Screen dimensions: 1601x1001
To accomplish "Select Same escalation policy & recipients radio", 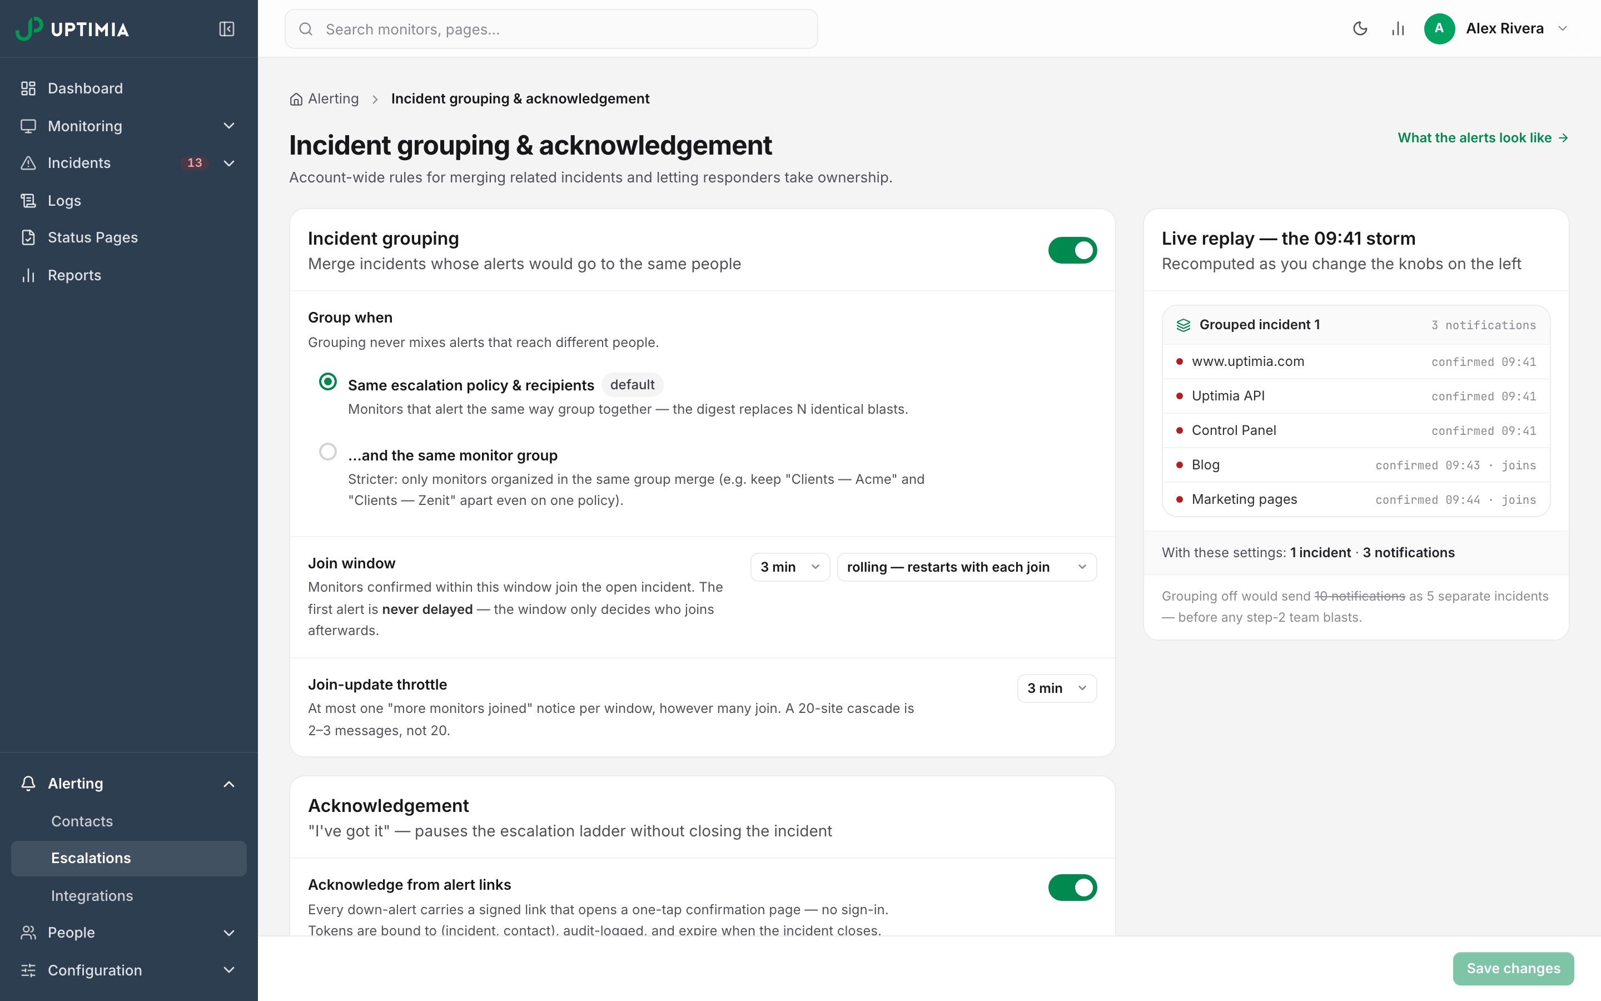I will (327, 381).
